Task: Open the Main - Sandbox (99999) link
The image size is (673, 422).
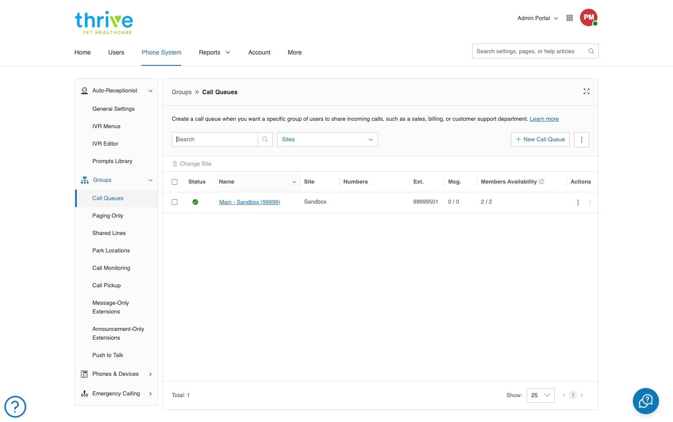Action: [250, 202]
